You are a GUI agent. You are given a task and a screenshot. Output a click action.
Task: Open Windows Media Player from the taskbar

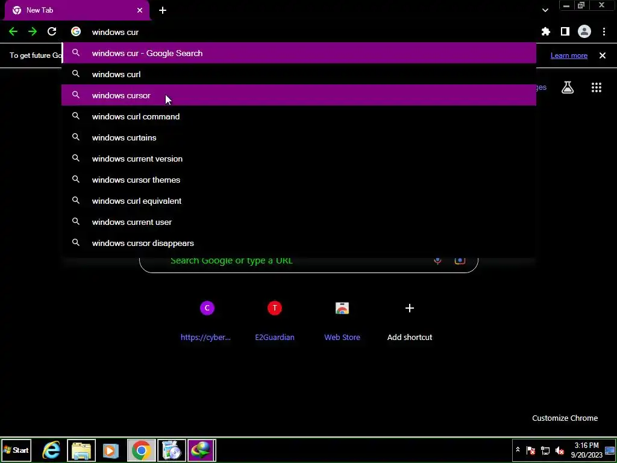coord(111,450)
